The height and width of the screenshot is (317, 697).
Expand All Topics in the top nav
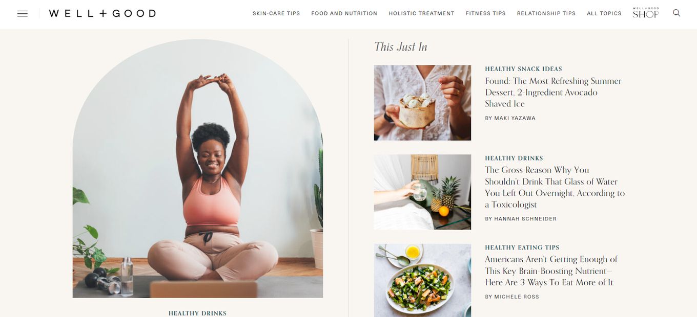[x=604, y=13]
